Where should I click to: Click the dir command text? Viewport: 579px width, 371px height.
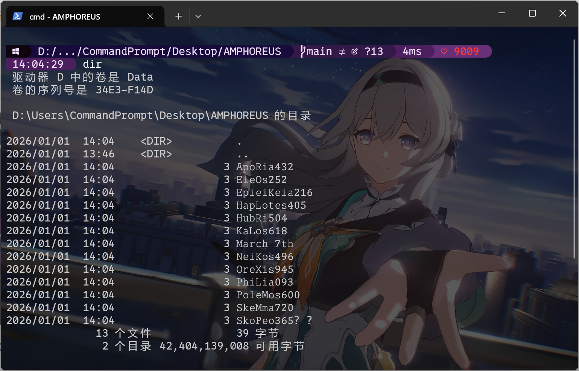point(92,64)
